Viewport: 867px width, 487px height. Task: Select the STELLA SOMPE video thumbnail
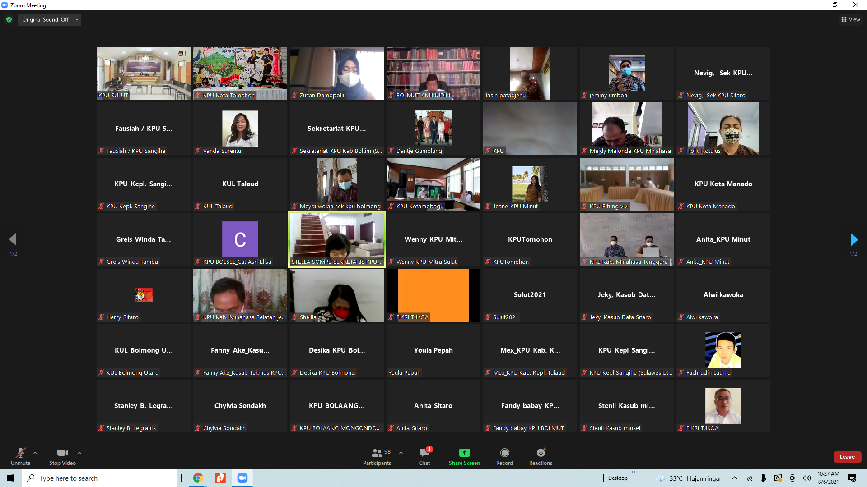pyautogui.click(x=337, y=239)
